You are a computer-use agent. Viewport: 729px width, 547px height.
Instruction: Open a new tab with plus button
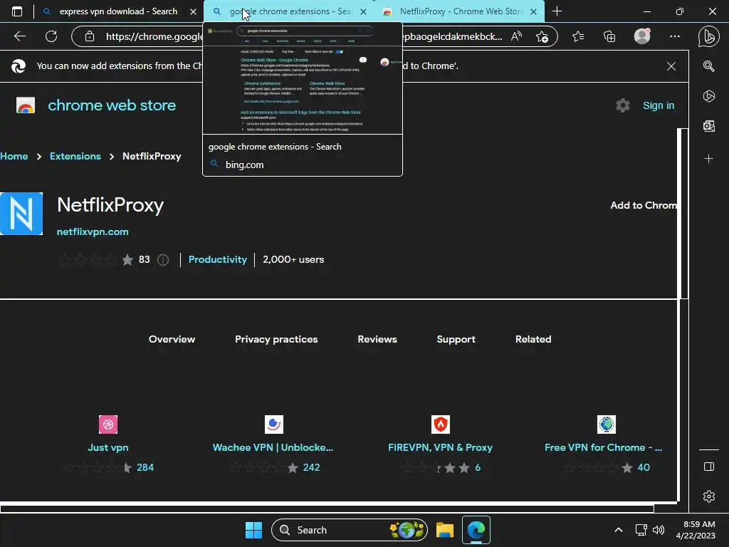(x=557, y=11)
